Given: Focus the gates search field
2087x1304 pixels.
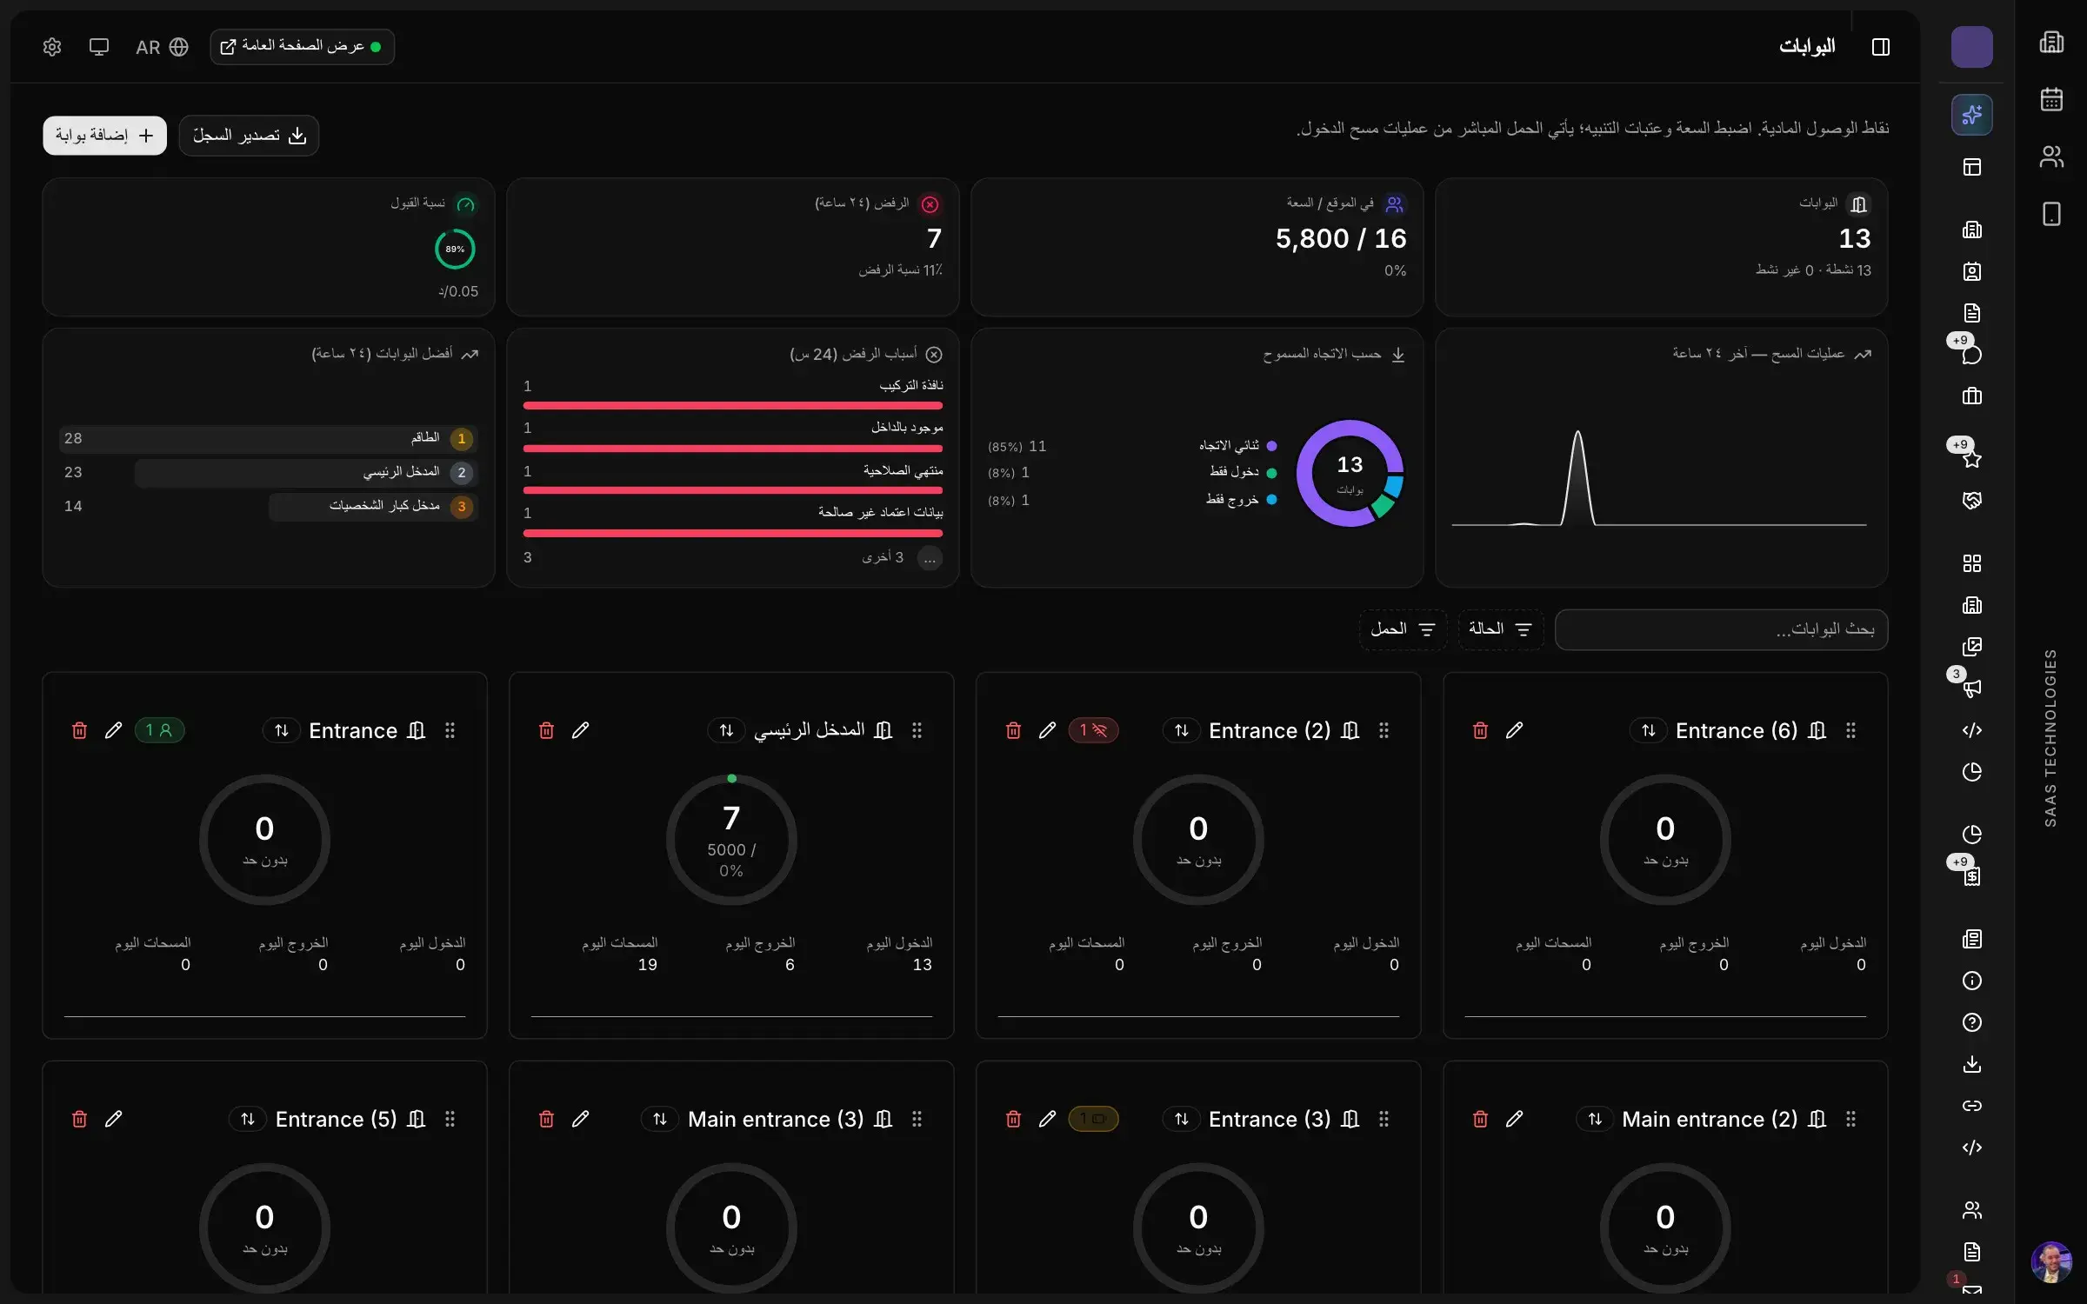Looking at the screenshot, I should pyautogui.click(x=1721, y=629).
